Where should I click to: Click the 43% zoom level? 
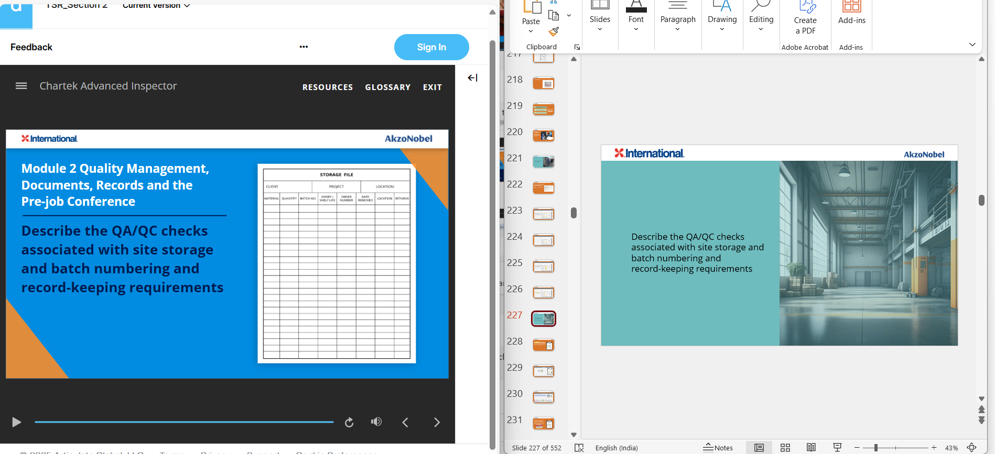click(x=951, y=448)
